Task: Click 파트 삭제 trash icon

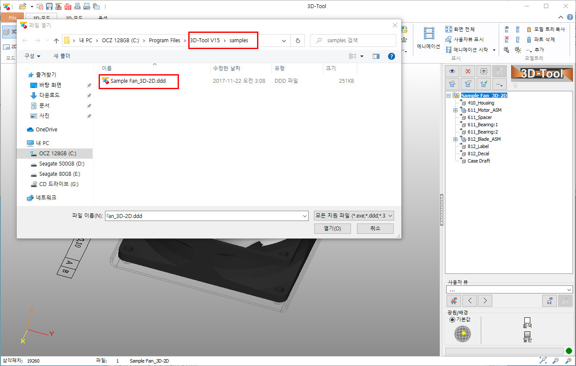Action: [x=529, y=40]
